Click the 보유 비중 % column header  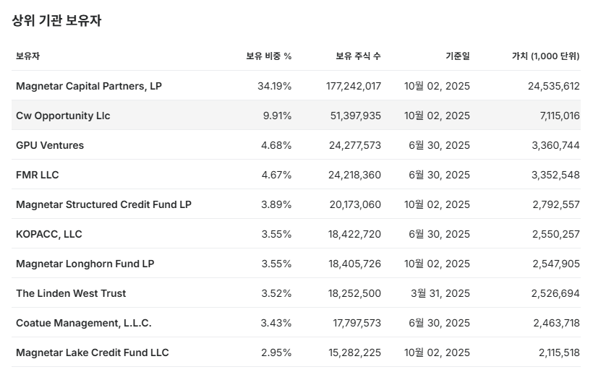click(x=268, y=56)
